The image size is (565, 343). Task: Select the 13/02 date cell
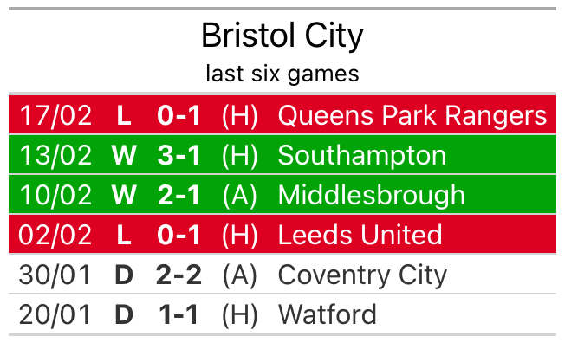[x=55, y=156]
